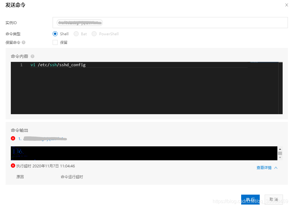
Task: Click the selected instance ID tag
Action: tap(80, 23)
